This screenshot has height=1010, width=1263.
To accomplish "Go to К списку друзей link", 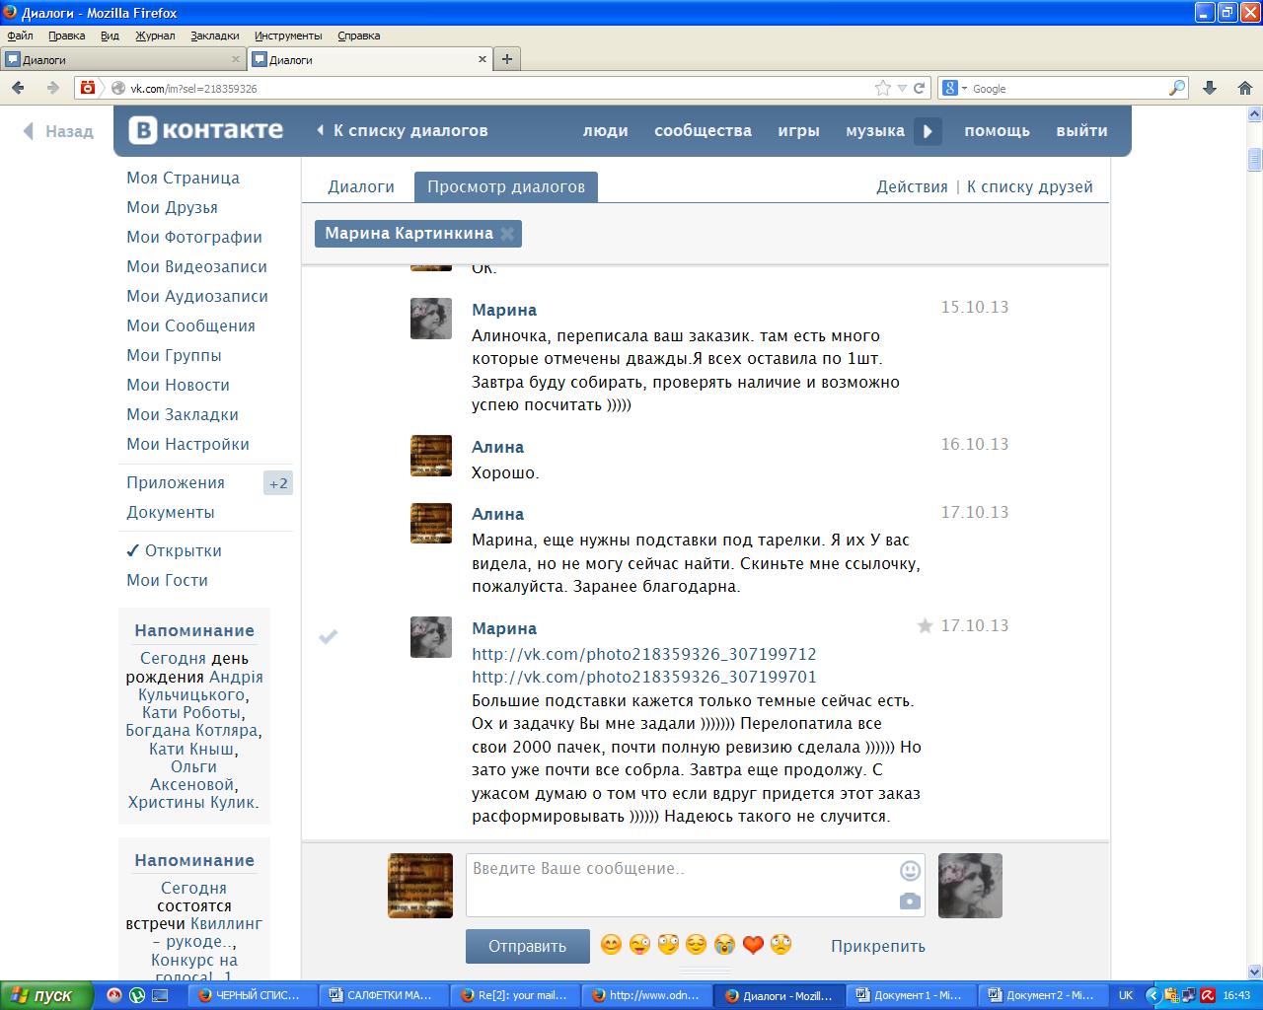I will pyautogui.click(x=1030, y=186).
